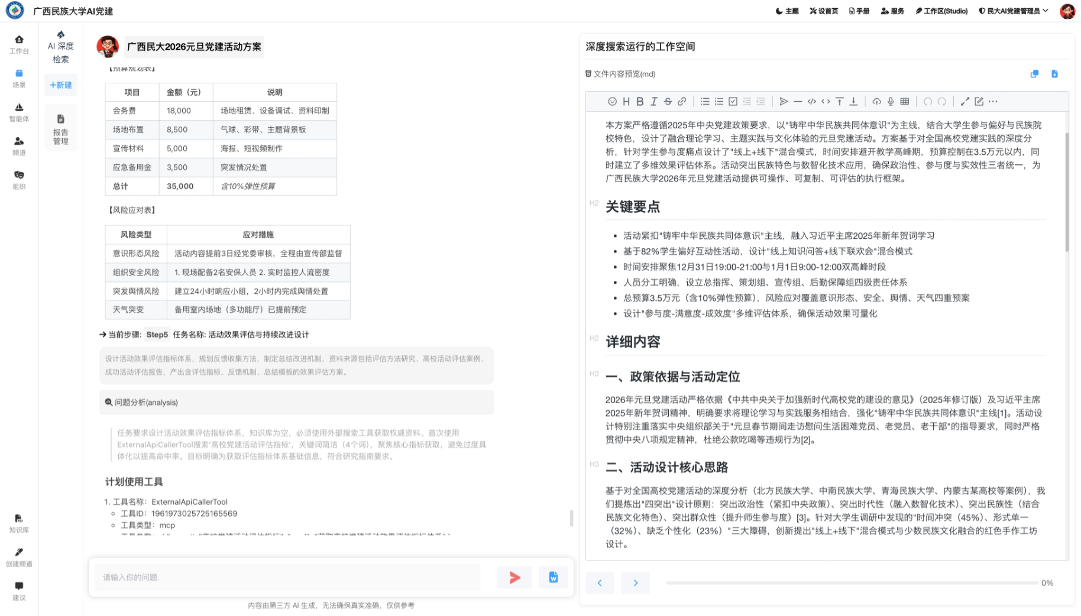Go to the next page with the right arrow button
This screenshot has width=1081, height=616.
635,583
